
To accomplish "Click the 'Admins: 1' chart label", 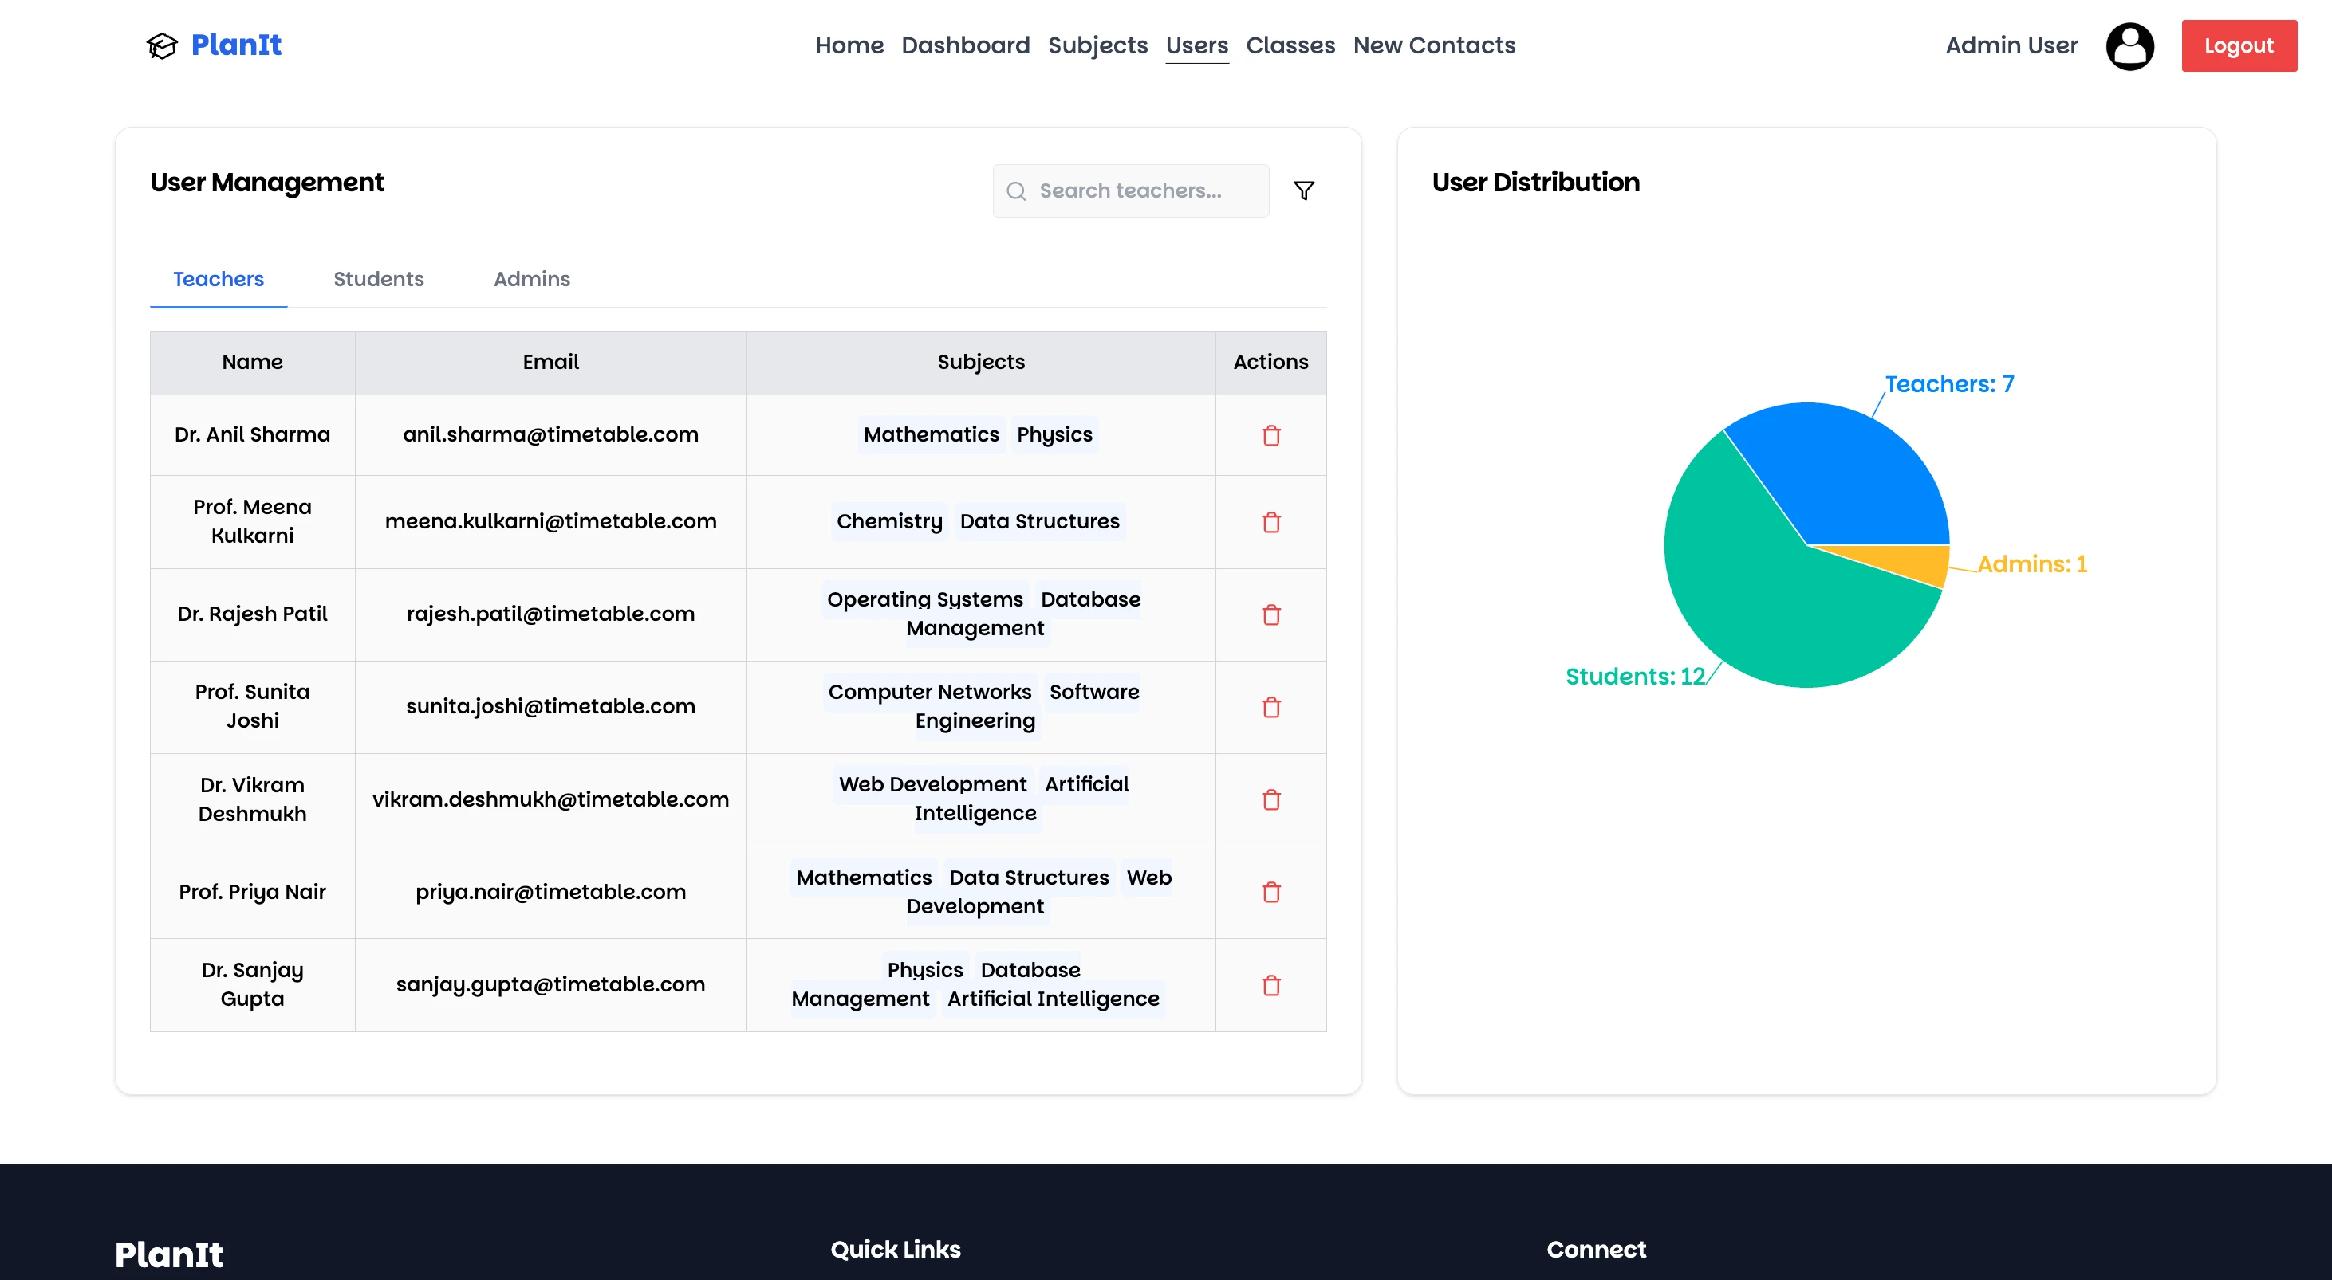I will click(2031, 563).
